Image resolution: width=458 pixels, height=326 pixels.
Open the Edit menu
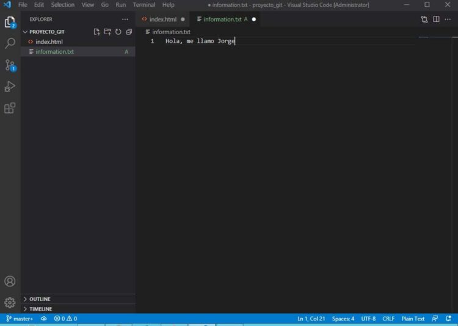coord(39,5)
